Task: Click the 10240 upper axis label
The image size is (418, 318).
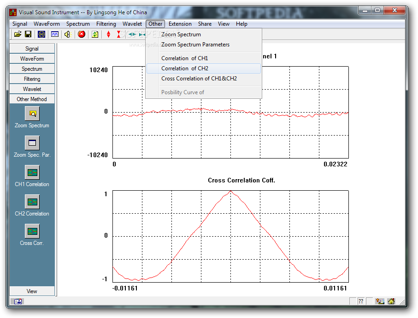Action: (x=99, y=70)
